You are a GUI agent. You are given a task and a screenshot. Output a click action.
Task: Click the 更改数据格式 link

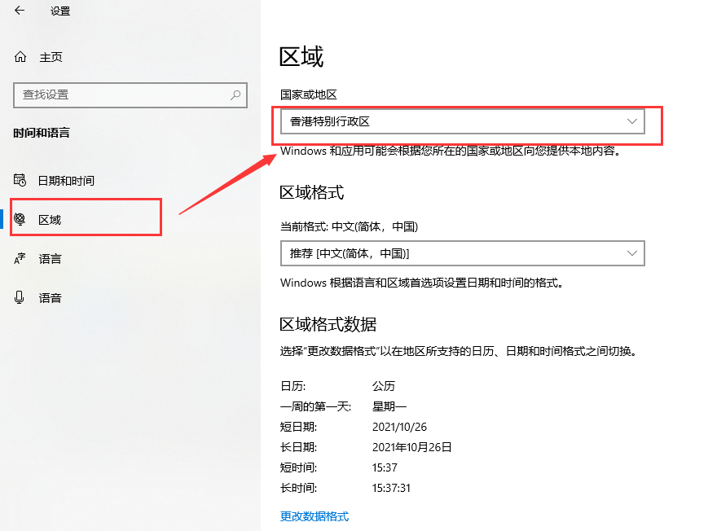314,516
